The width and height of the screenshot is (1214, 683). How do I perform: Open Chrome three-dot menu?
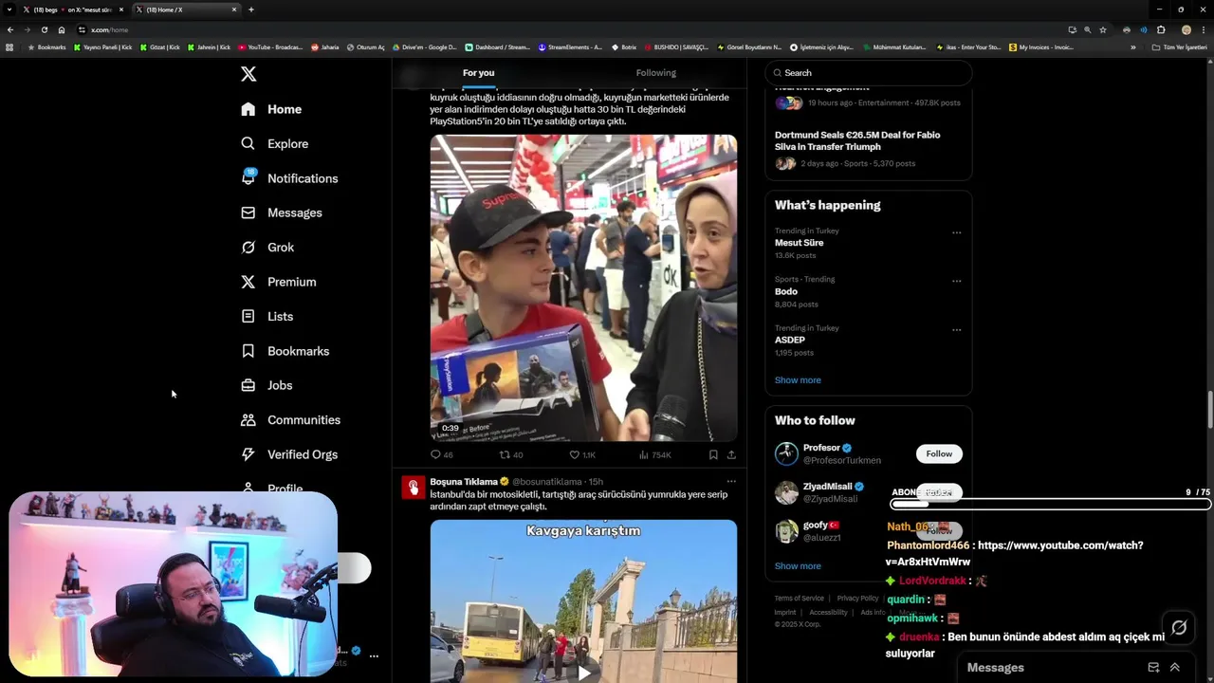click(x=1204, y=29)
